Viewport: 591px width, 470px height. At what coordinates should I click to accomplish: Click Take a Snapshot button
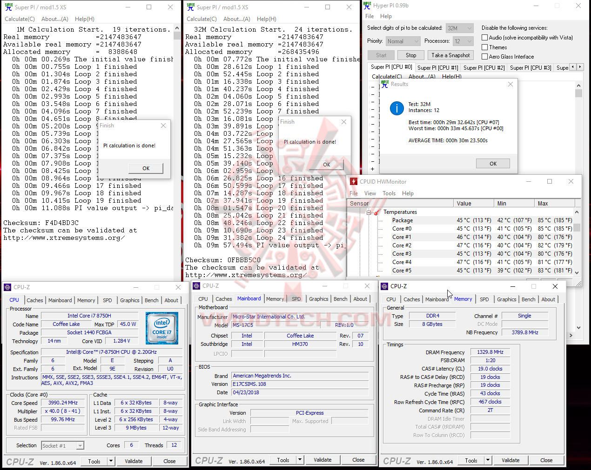pos(450,55)
